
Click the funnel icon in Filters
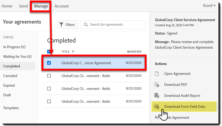point(62,25)
